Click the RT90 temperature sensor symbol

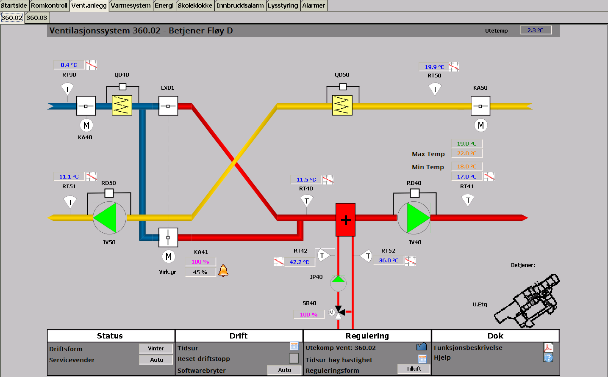point(67,89)
